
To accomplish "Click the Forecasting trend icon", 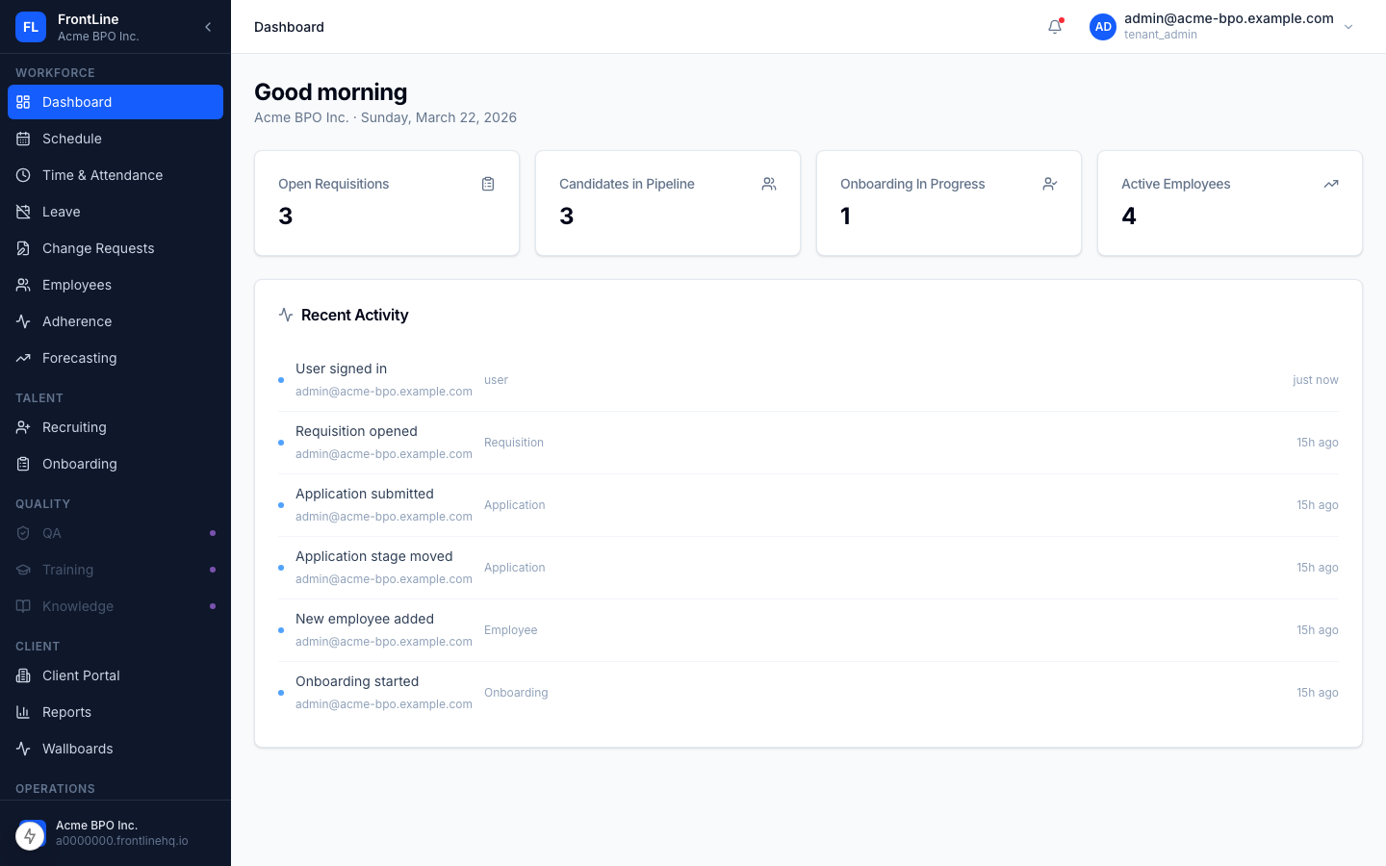I will point(23,358).
